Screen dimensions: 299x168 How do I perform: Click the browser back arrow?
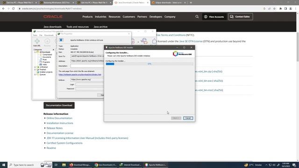pos(3,8)
